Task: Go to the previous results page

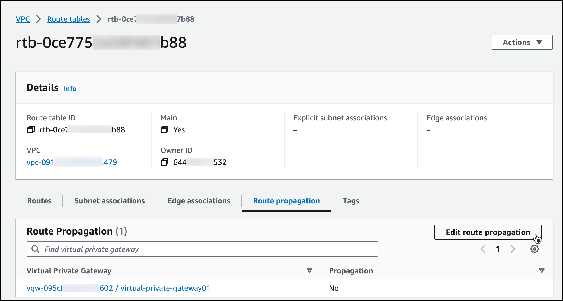Action: pyautogui.click(x=483, y=249)
